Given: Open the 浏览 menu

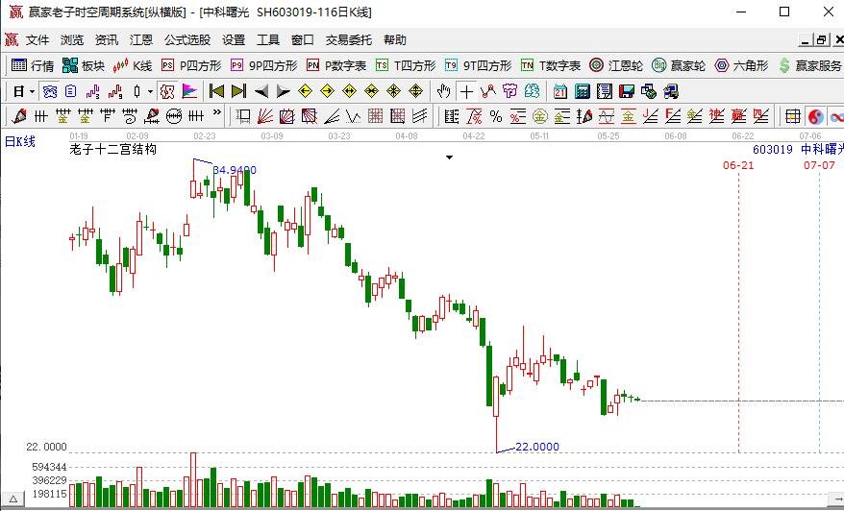Looking at the screenshot, I should 71,39.
